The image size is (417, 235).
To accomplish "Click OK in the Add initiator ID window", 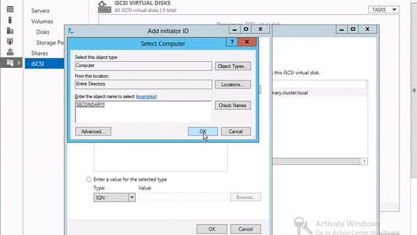I will [212, 229].
